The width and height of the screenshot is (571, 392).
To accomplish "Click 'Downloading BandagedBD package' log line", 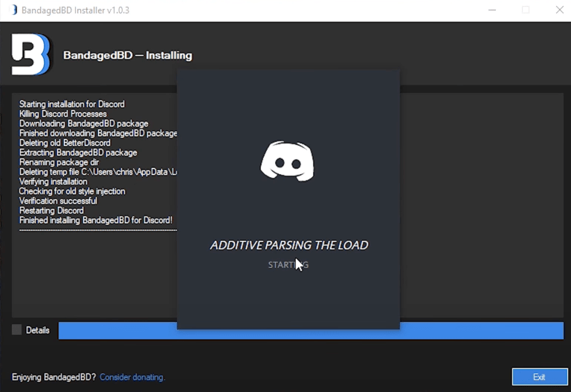I will 84,123.
